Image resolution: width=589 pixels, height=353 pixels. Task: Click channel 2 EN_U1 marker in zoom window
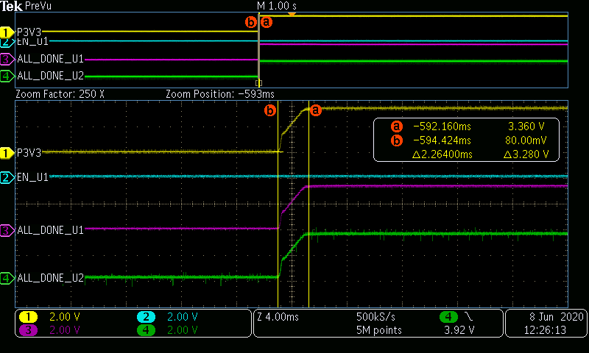[7, 177]
